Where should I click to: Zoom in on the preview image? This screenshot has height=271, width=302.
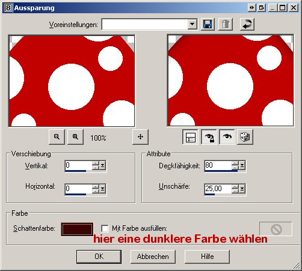pyautogui.click(x=75, y=137)
